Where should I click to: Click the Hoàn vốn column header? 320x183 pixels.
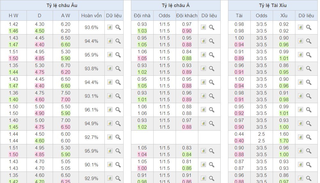point(91,16)
